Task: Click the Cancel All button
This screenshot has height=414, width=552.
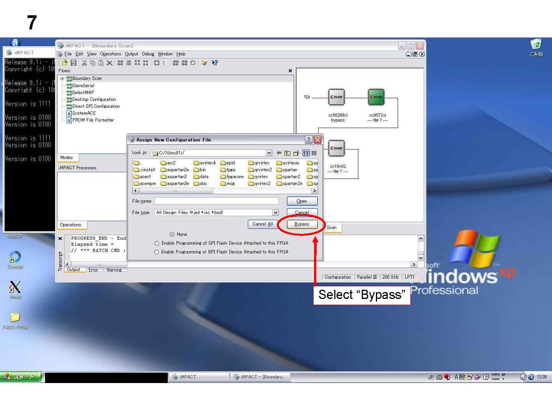Action: click(263, 224)
